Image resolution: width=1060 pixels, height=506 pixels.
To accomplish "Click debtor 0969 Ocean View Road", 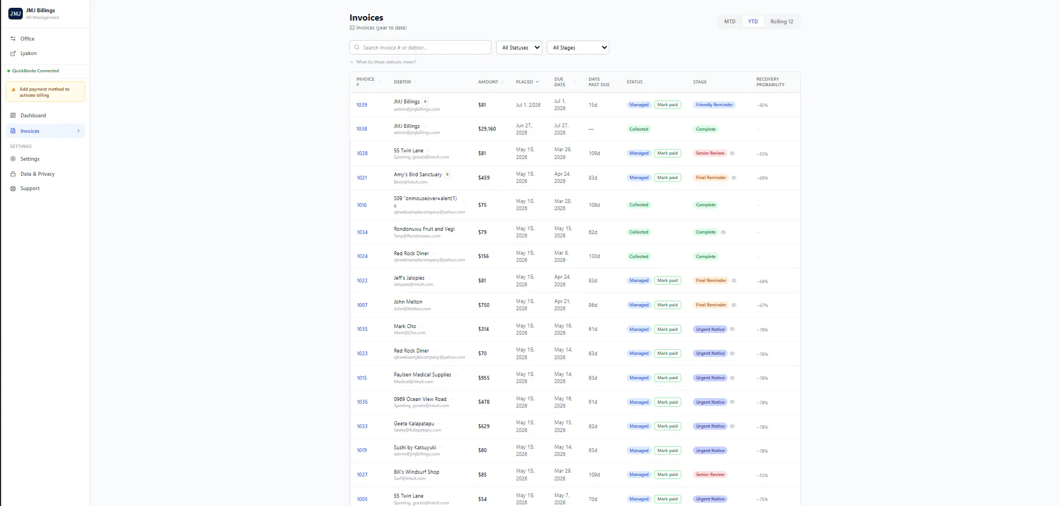I will [x=420, y=399].
